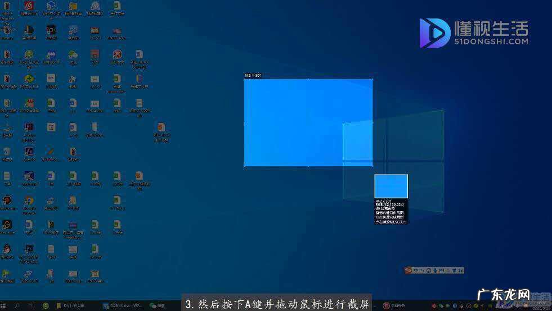Click inside the bright blue capture selection
552x311 pixels.
point(308,122)
